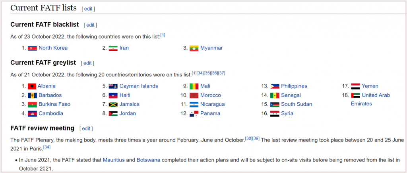This screenshot has width=407, height=173.
Task: Click the Cayman Islands flag icon
Action: [113, 86]
